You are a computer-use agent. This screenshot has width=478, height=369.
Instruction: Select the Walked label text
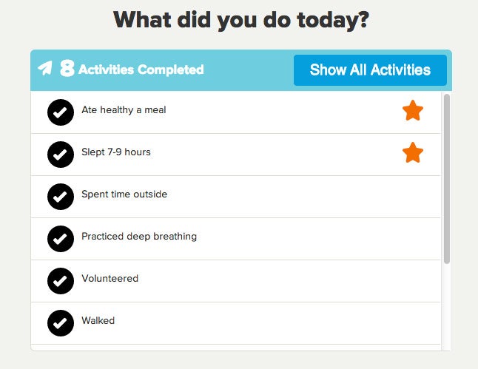click(x=98, y=320)
